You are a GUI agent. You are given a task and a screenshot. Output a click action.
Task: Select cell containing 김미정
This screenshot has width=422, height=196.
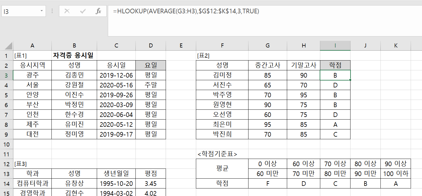point(222,75)
